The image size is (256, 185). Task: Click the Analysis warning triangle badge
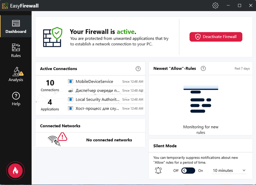(x=21, y=73)
